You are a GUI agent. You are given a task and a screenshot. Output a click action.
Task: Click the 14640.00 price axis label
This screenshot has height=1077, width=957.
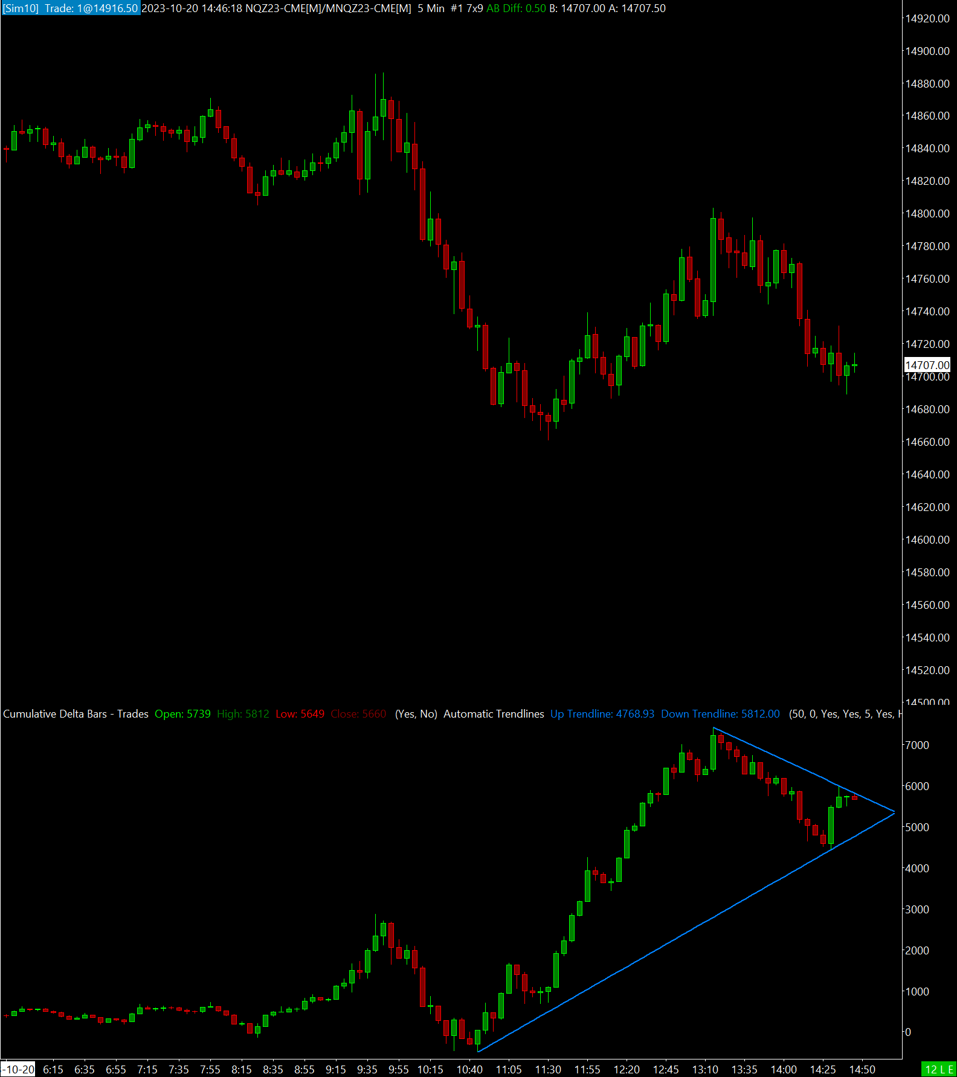[927, 475]
